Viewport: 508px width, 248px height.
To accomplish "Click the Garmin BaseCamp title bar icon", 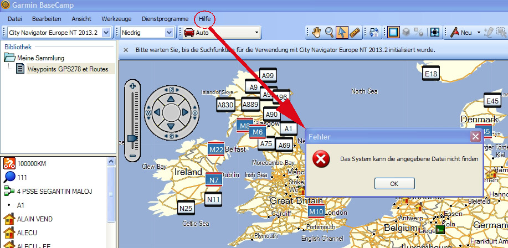I will [6, 5].
